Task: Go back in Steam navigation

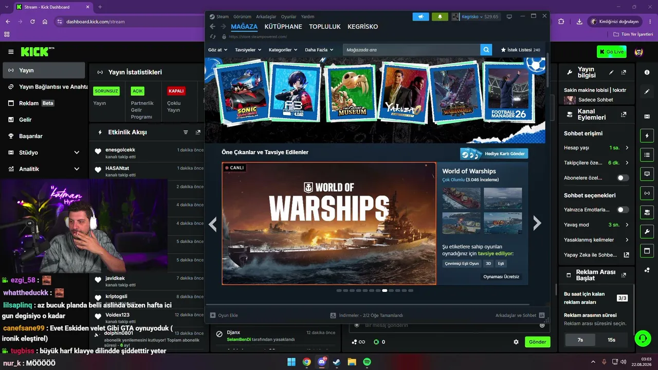Action: [x=212, y=26]
